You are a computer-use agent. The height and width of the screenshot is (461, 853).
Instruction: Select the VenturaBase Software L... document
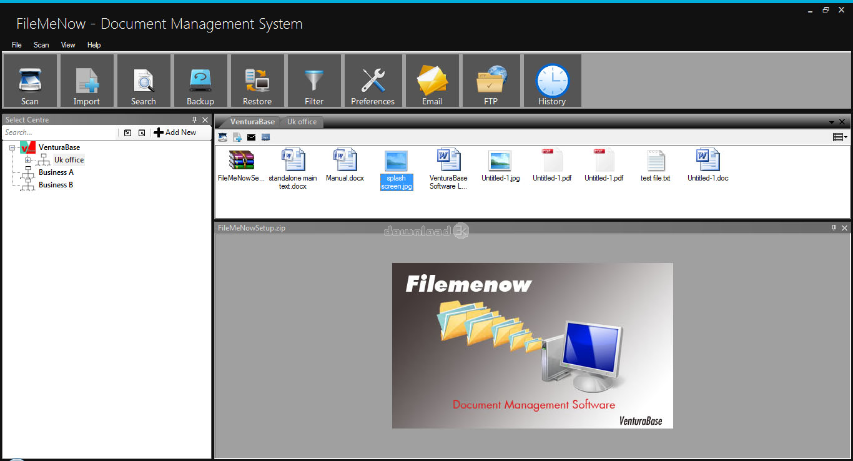(x=448, y=169)
